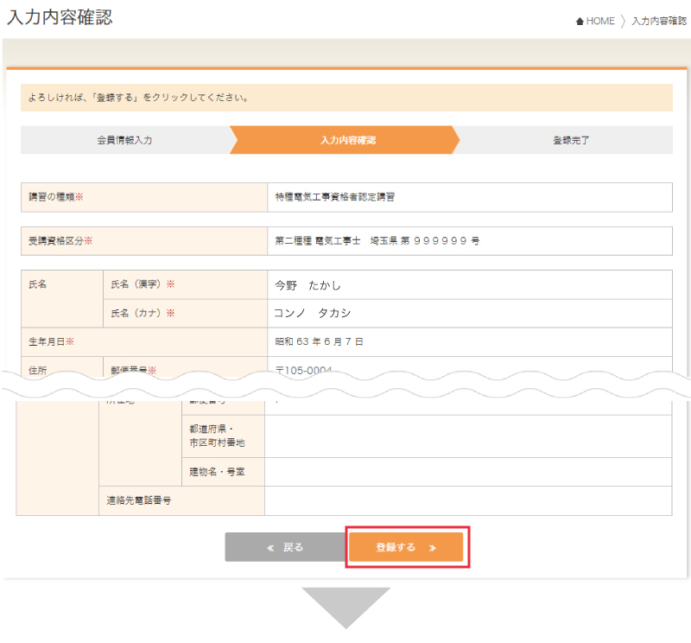The image size is (691, 643).
Task: Click the red ※ mark beside 講習の種類
Action: [79, 197]
